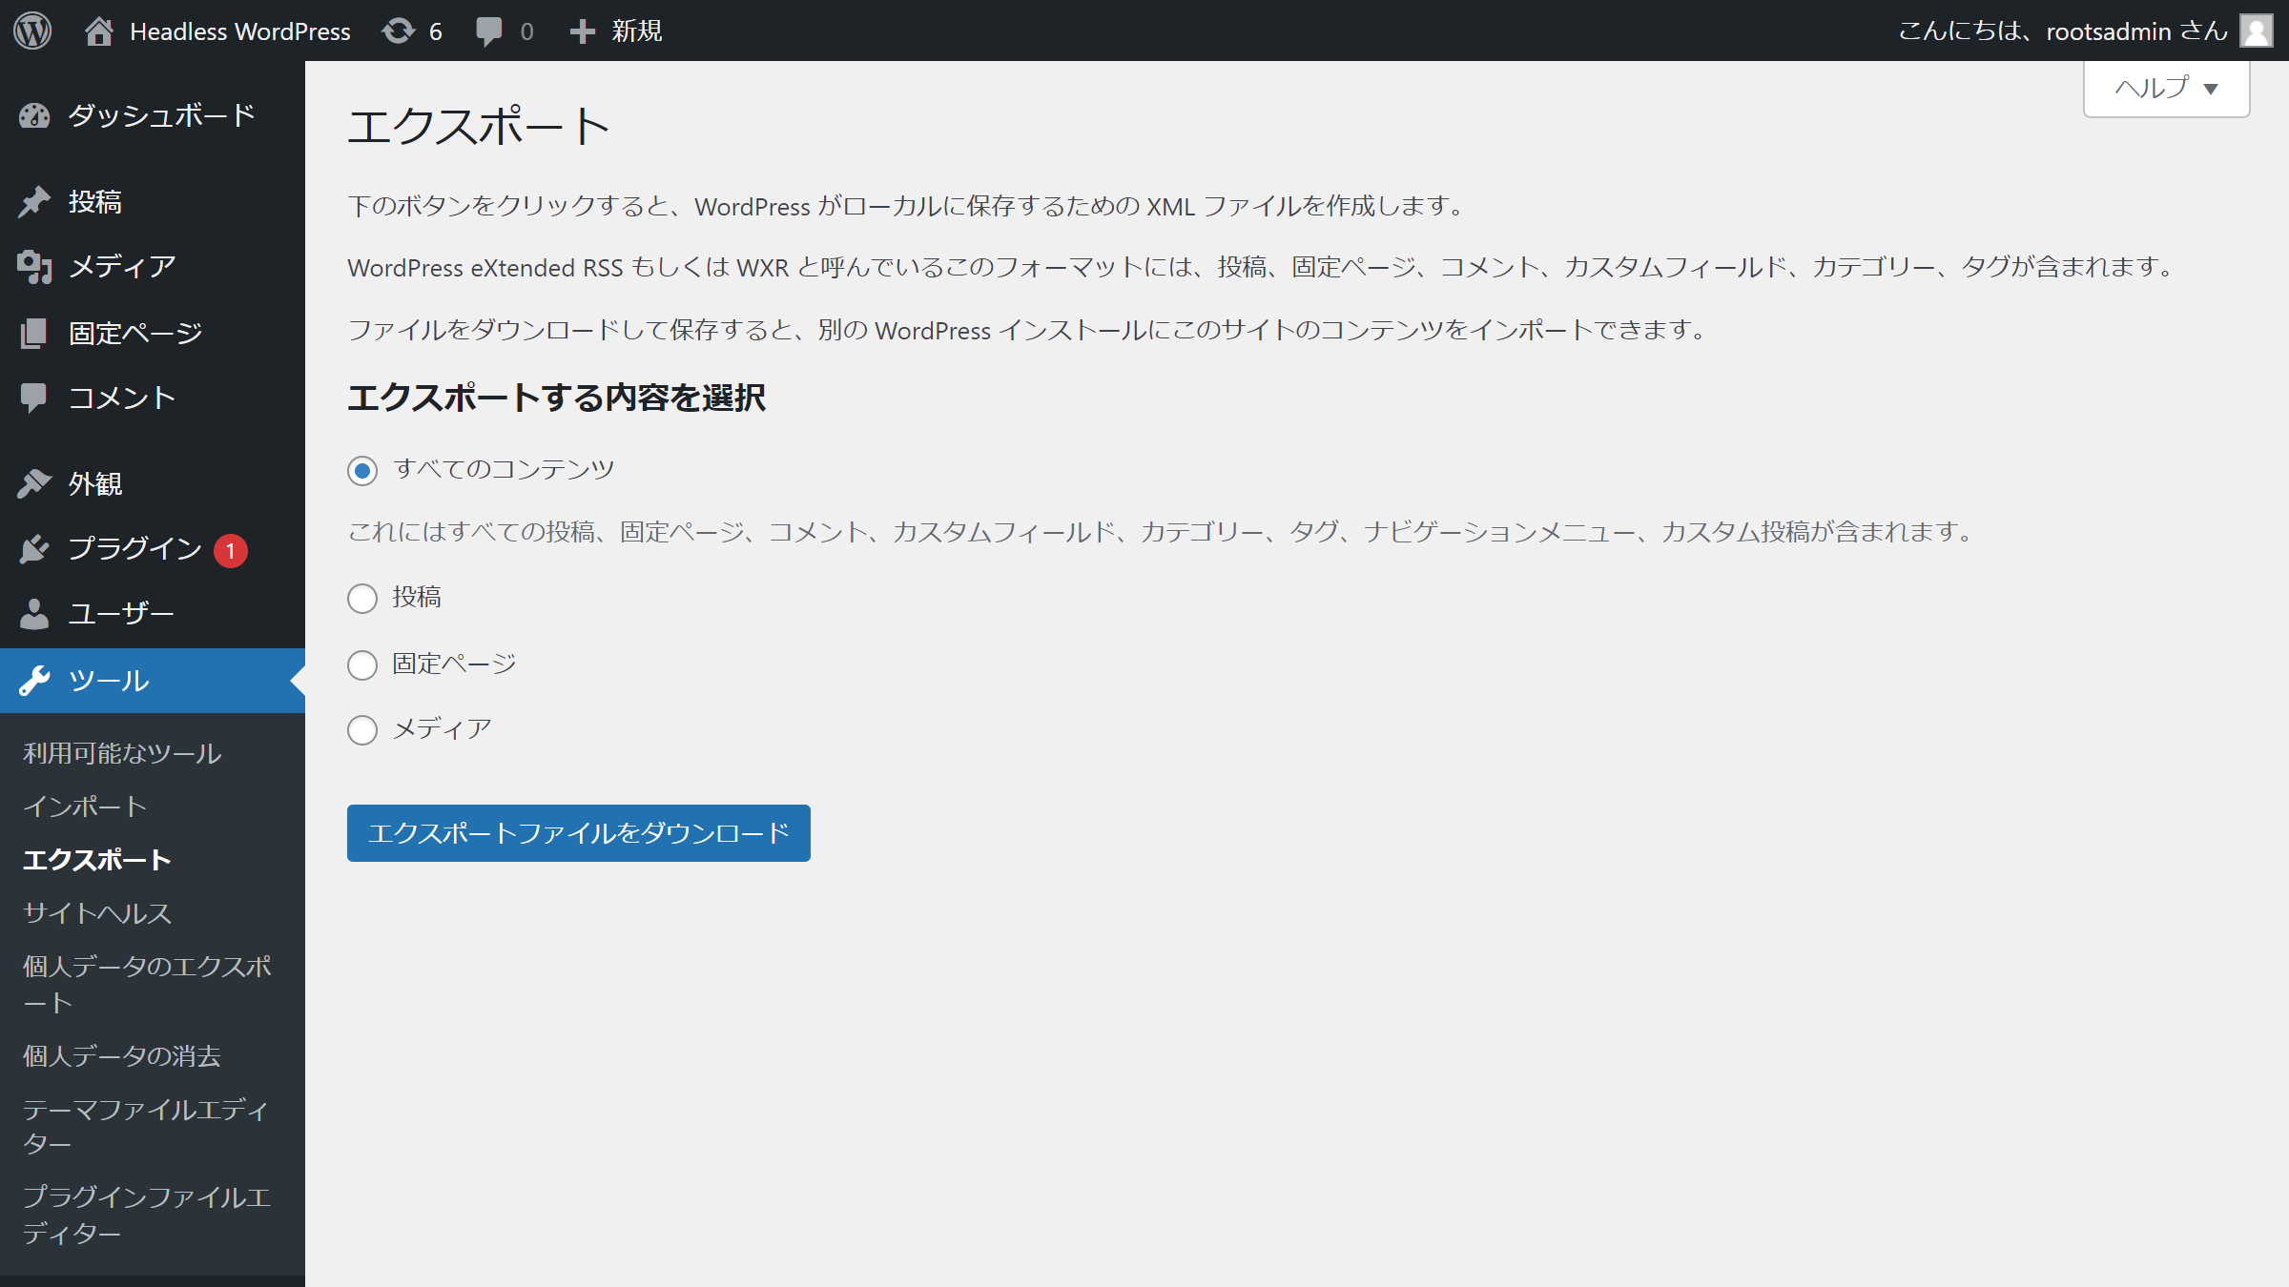Open the comments bubble icon in the admin bar
The width and height of the screenshot is (2289, 1287).
pyautogui.click(x=489, y=31)
